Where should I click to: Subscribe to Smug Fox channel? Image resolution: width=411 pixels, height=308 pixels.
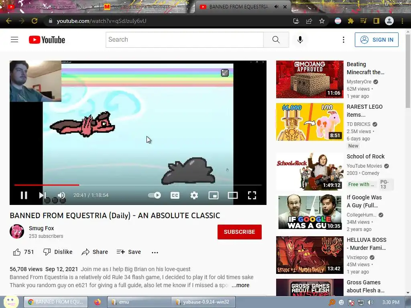(x=240, y=232)
